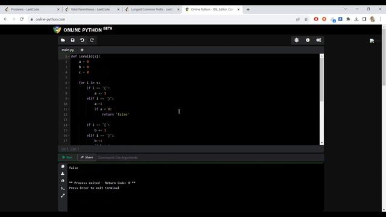Screen dimensions: 386x217
Task: Open a new browser tab
Action: 248,10
